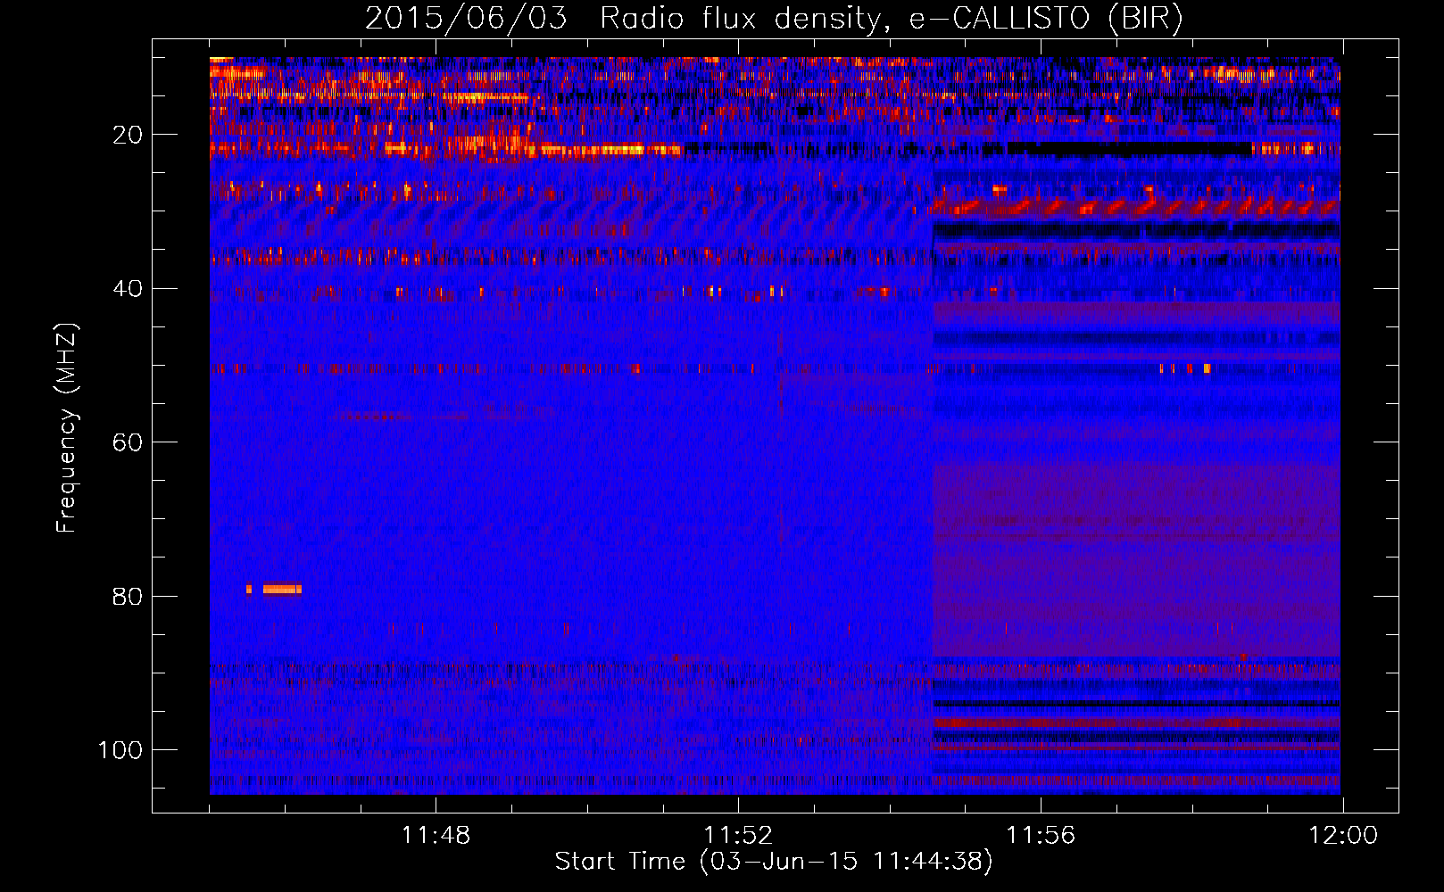
Task: Click the 11:48 time tick label
Action: (x=436, y=836)
